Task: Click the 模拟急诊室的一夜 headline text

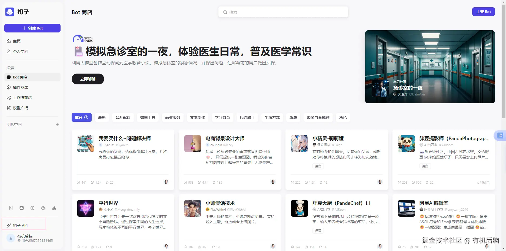Action: tap(199, 51)
